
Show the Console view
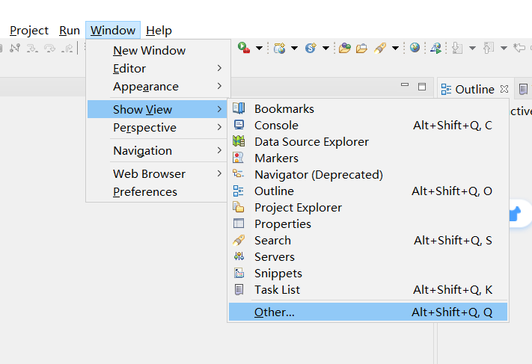click(368, 126)
